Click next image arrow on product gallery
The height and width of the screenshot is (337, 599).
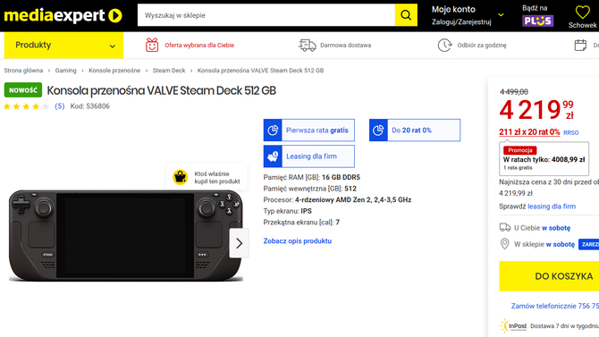point(239,243)
